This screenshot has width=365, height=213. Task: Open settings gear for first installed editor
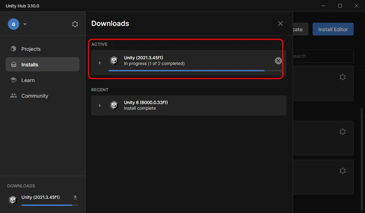343,77
